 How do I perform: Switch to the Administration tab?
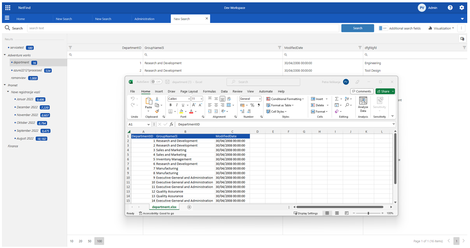coord(144,19)
